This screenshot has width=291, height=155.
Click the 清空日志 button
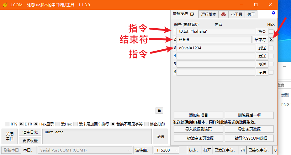(30, 132)
